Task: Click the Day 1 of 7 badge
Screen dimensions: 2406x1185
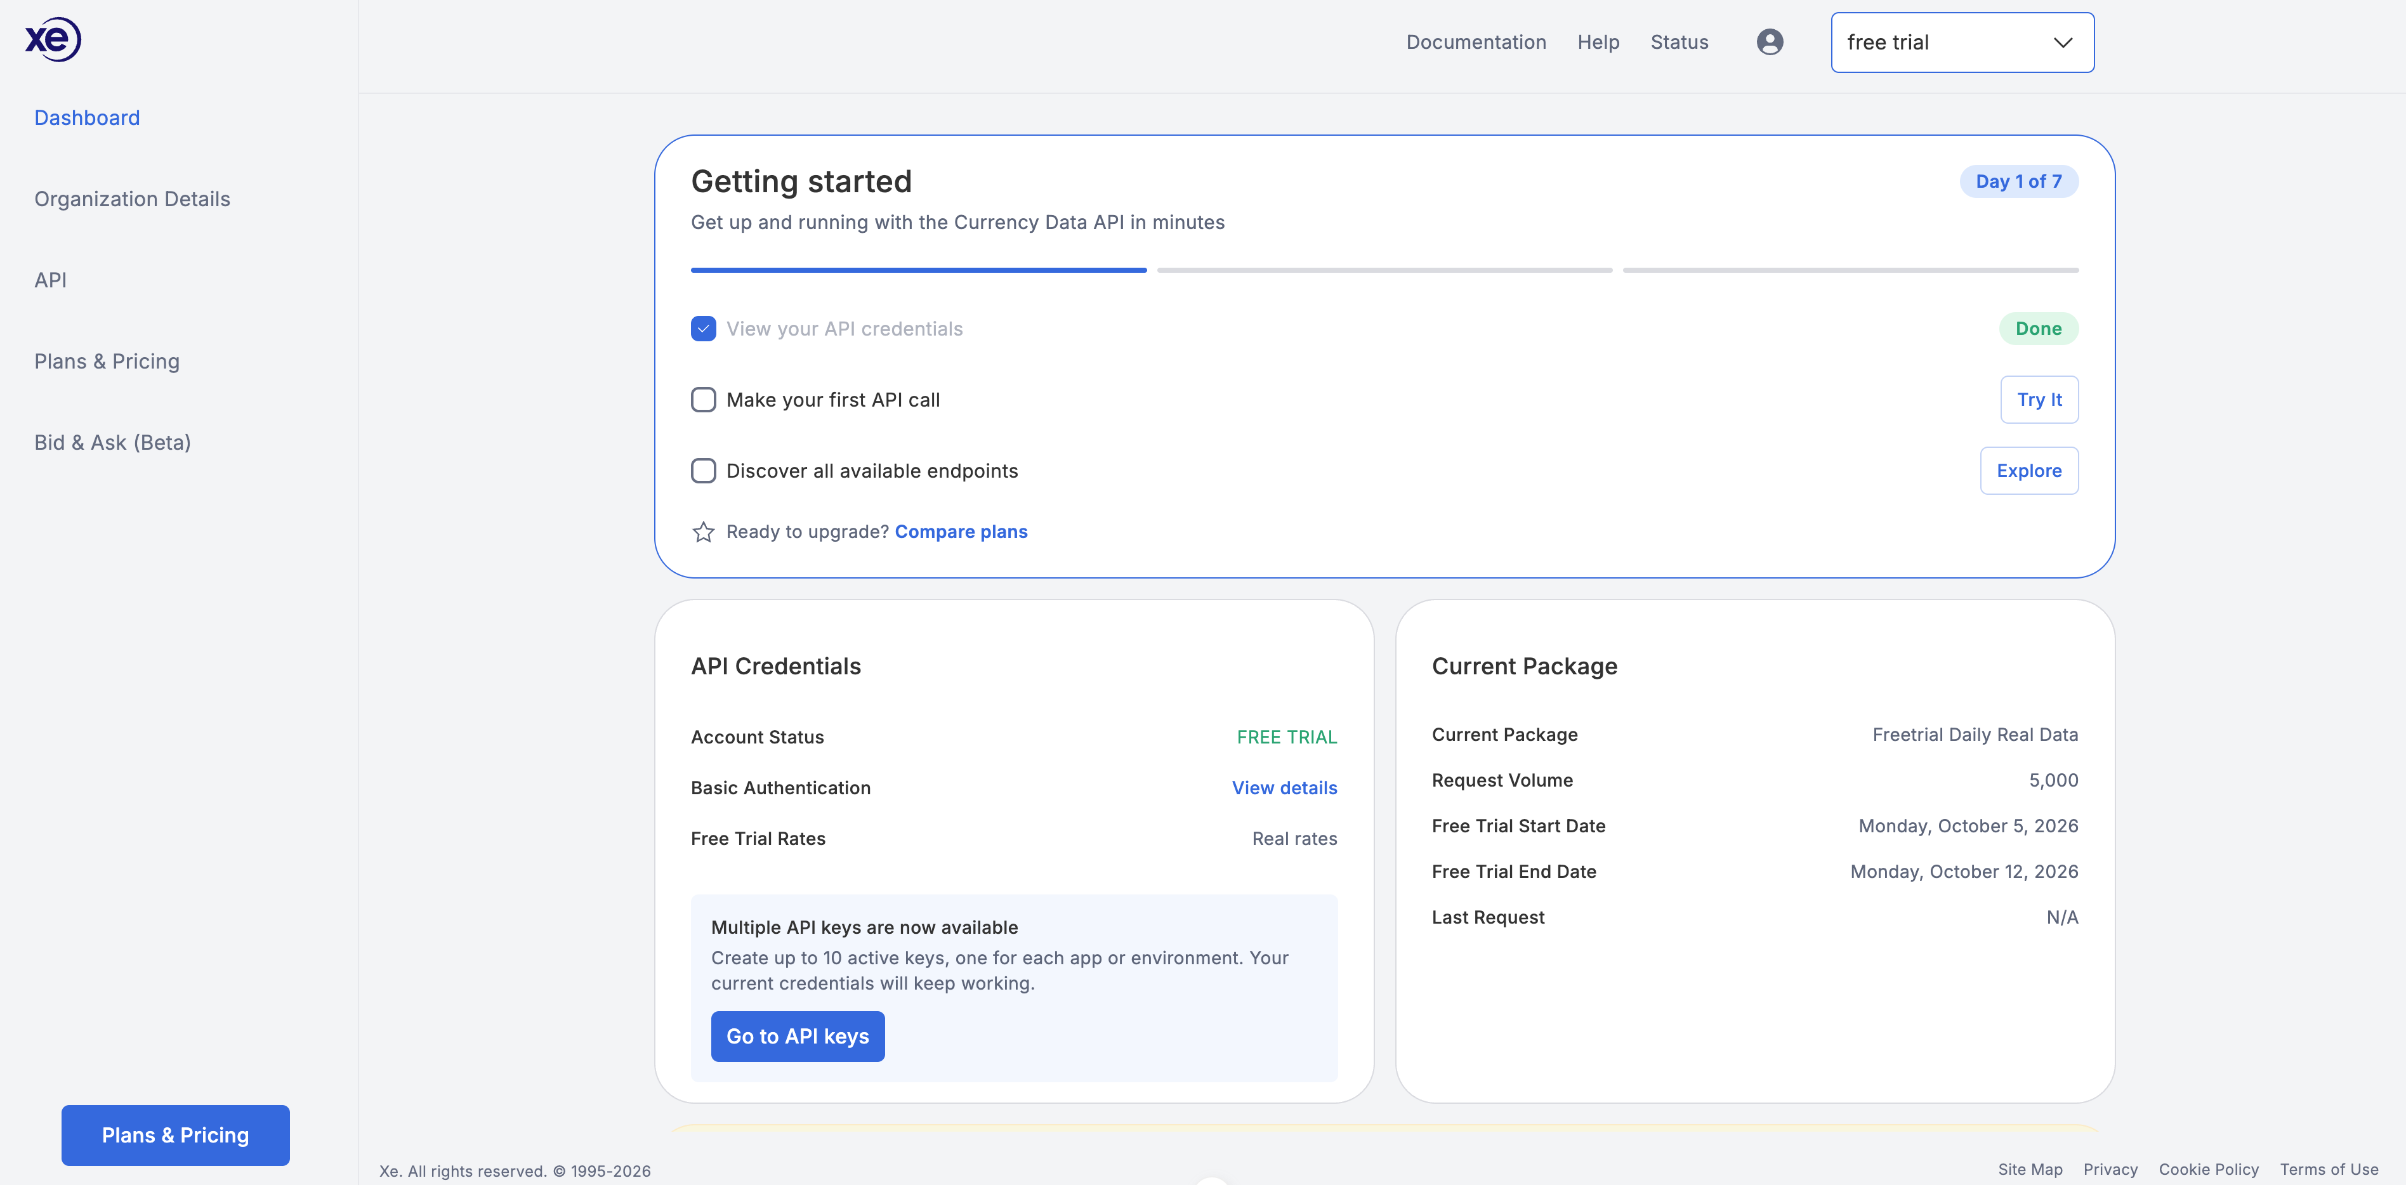Action: point(2018,181)
